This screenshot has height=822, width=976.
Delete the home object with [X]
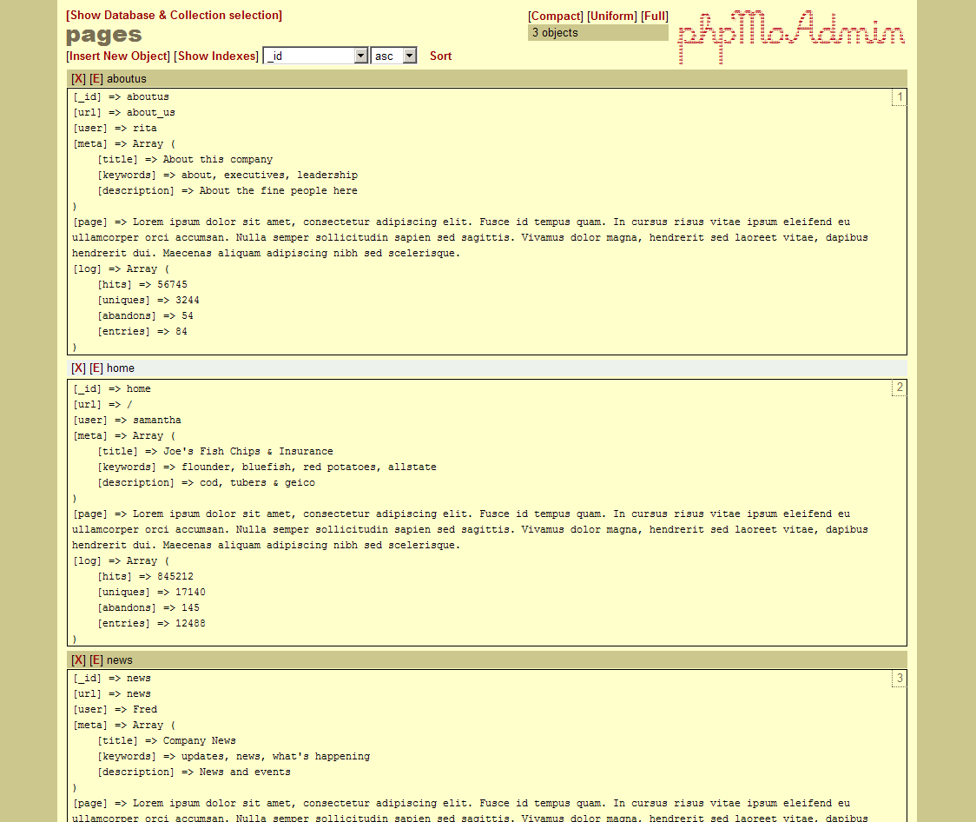click(78, 368)
